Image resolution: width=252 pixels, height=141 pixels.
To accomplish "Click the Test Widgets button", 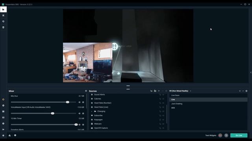I will point(211,136).
